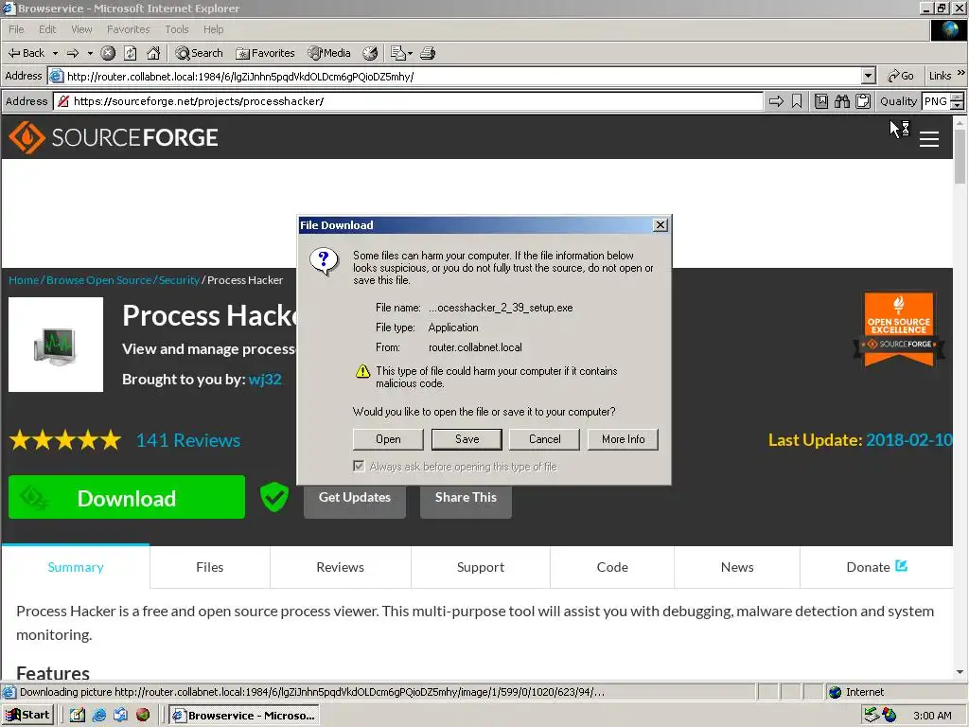
Task: Click the Browservice bookmark icon
Action: pyautogui.click(x=797, y=101)
